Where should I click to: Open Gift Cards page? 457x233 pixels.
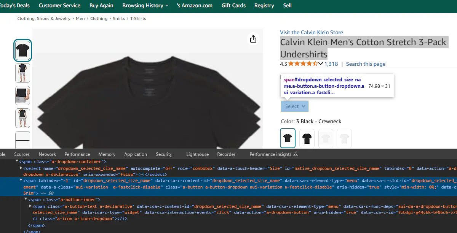coord(233,5)
